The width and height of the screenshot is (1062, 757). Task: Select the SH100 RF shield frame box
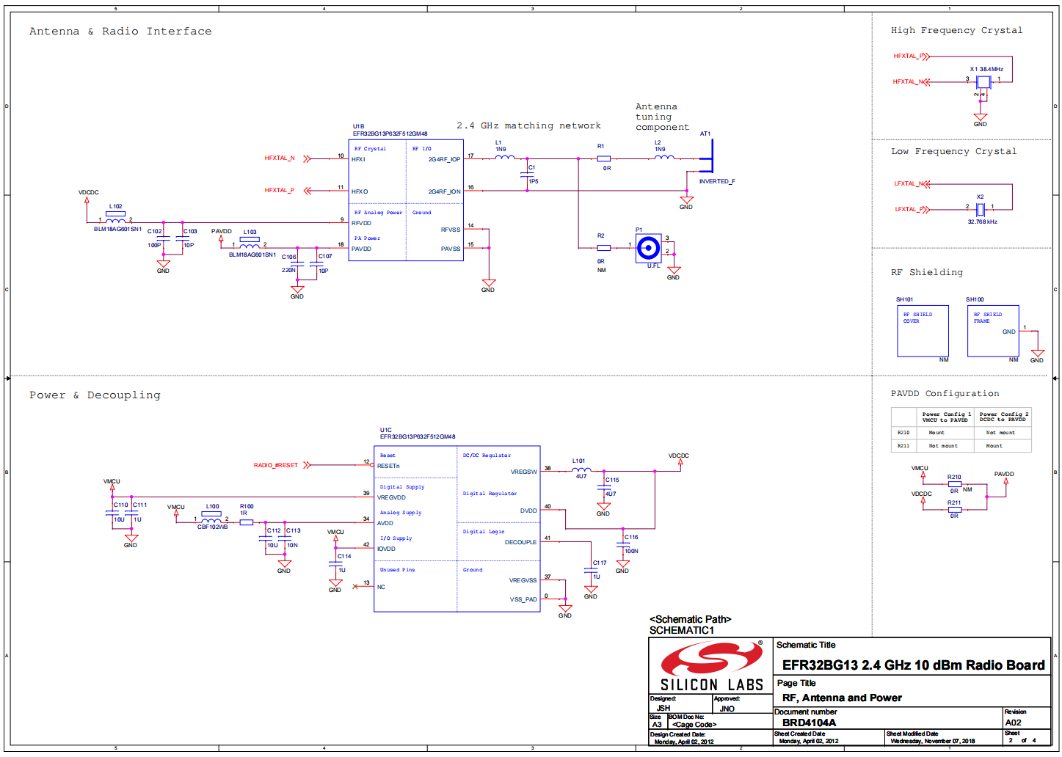click(992, 331)
